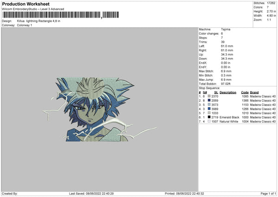The image size is (278, 197).
Task: Click the Colors value 7
Action: click(268, 7)
